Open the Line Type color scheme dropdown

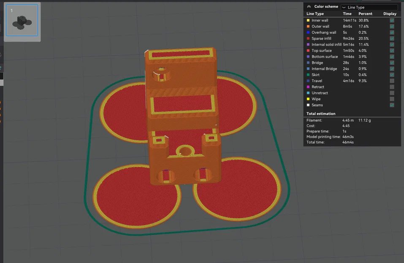[369, 7]
